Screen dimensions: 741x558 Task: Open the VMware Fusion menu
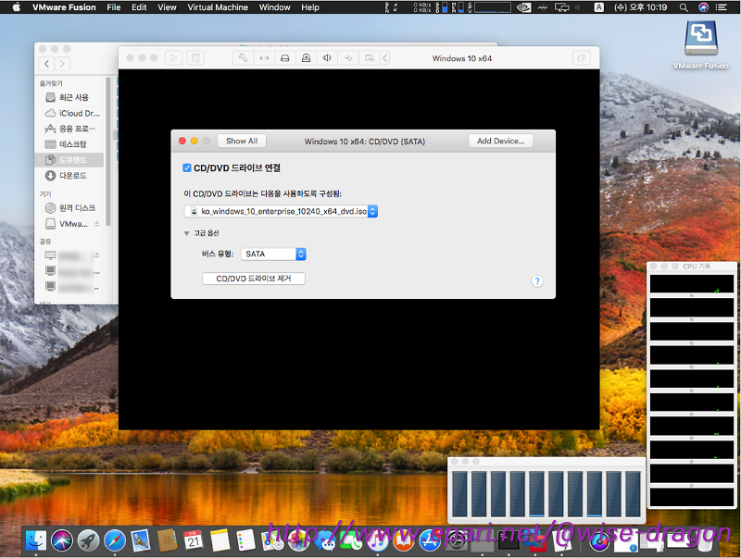pos(64,7)
